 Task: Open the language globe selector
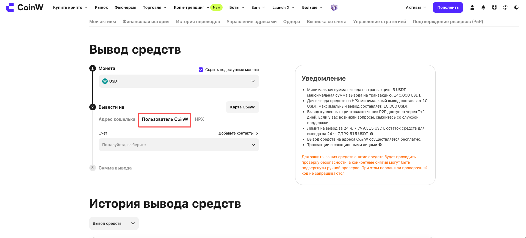(505, 7)
